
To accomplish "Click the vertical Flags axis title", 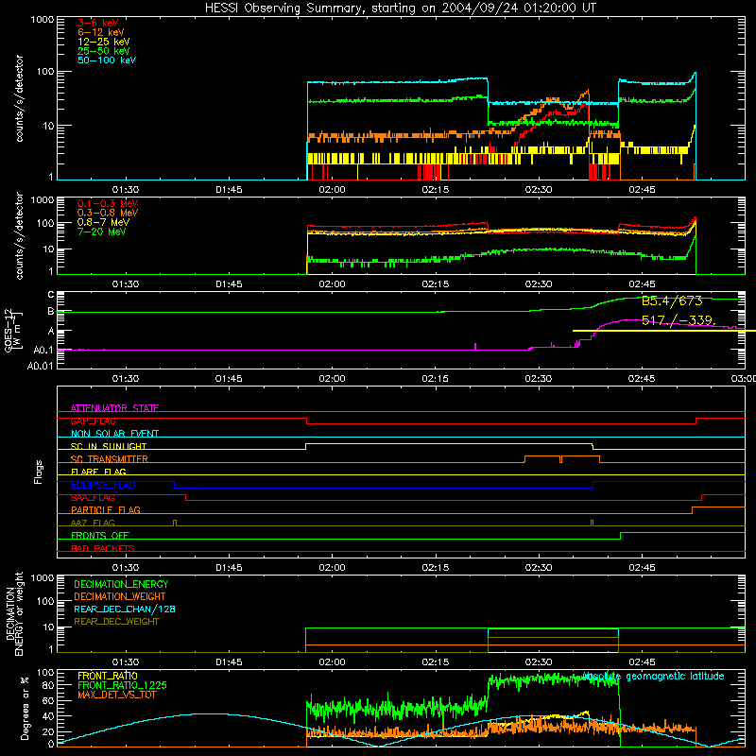I will (x=38, y=472).
